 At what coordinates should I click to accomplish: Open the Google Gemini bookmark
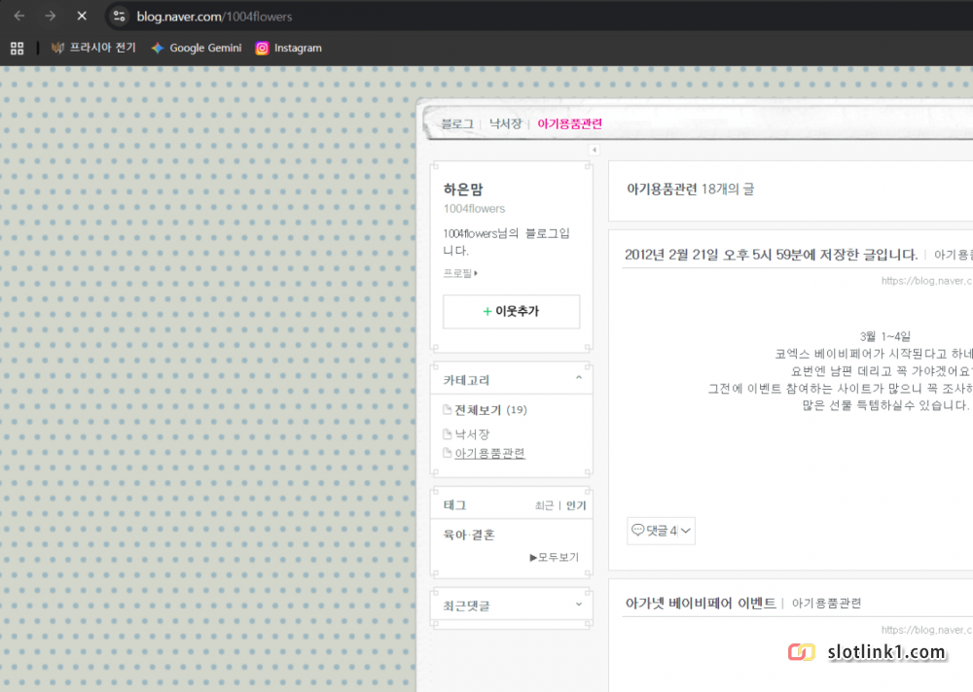coord(196,48)
